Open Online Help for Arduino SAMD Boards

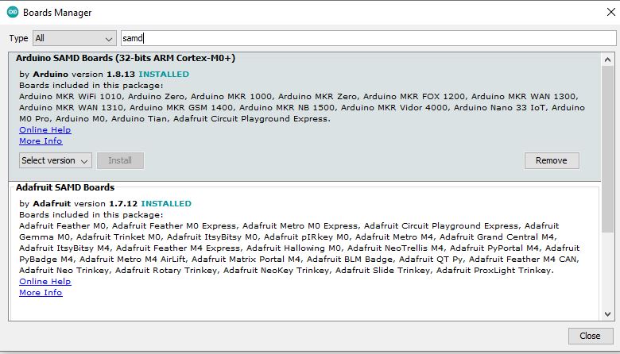point(45,130)
